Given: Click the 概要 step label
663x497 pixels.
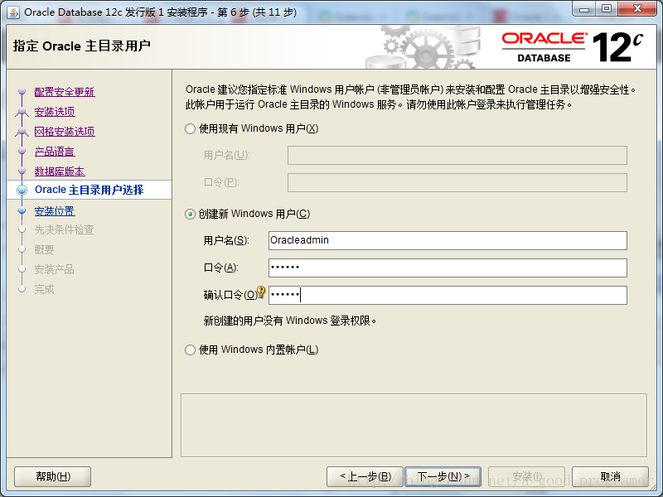Looking at the screenshot, I should coord(45,249).
